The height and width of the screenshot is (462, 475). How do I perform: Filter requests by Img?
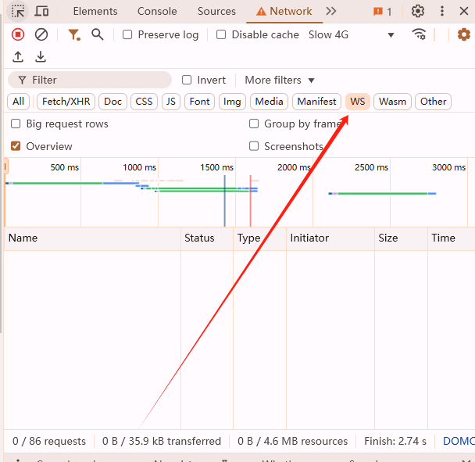(x=232, y=102)
